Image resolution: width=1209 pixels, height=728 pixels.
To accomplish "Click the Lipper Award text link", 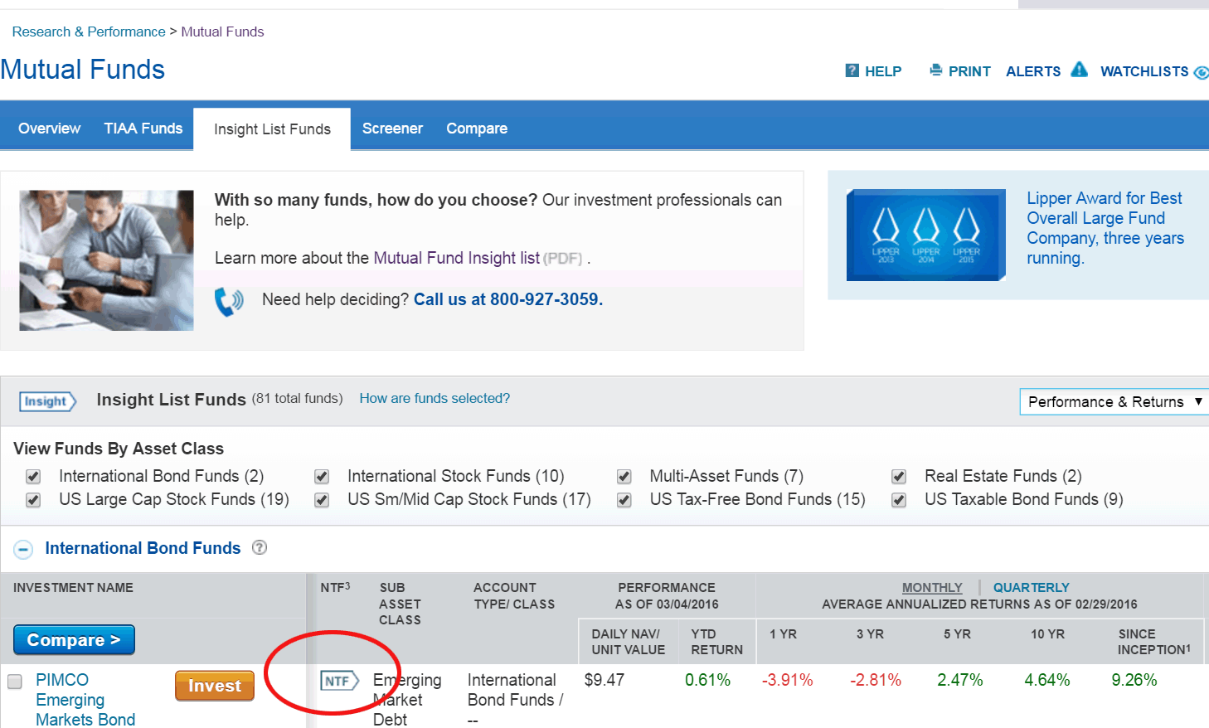I will point(1105,228).
